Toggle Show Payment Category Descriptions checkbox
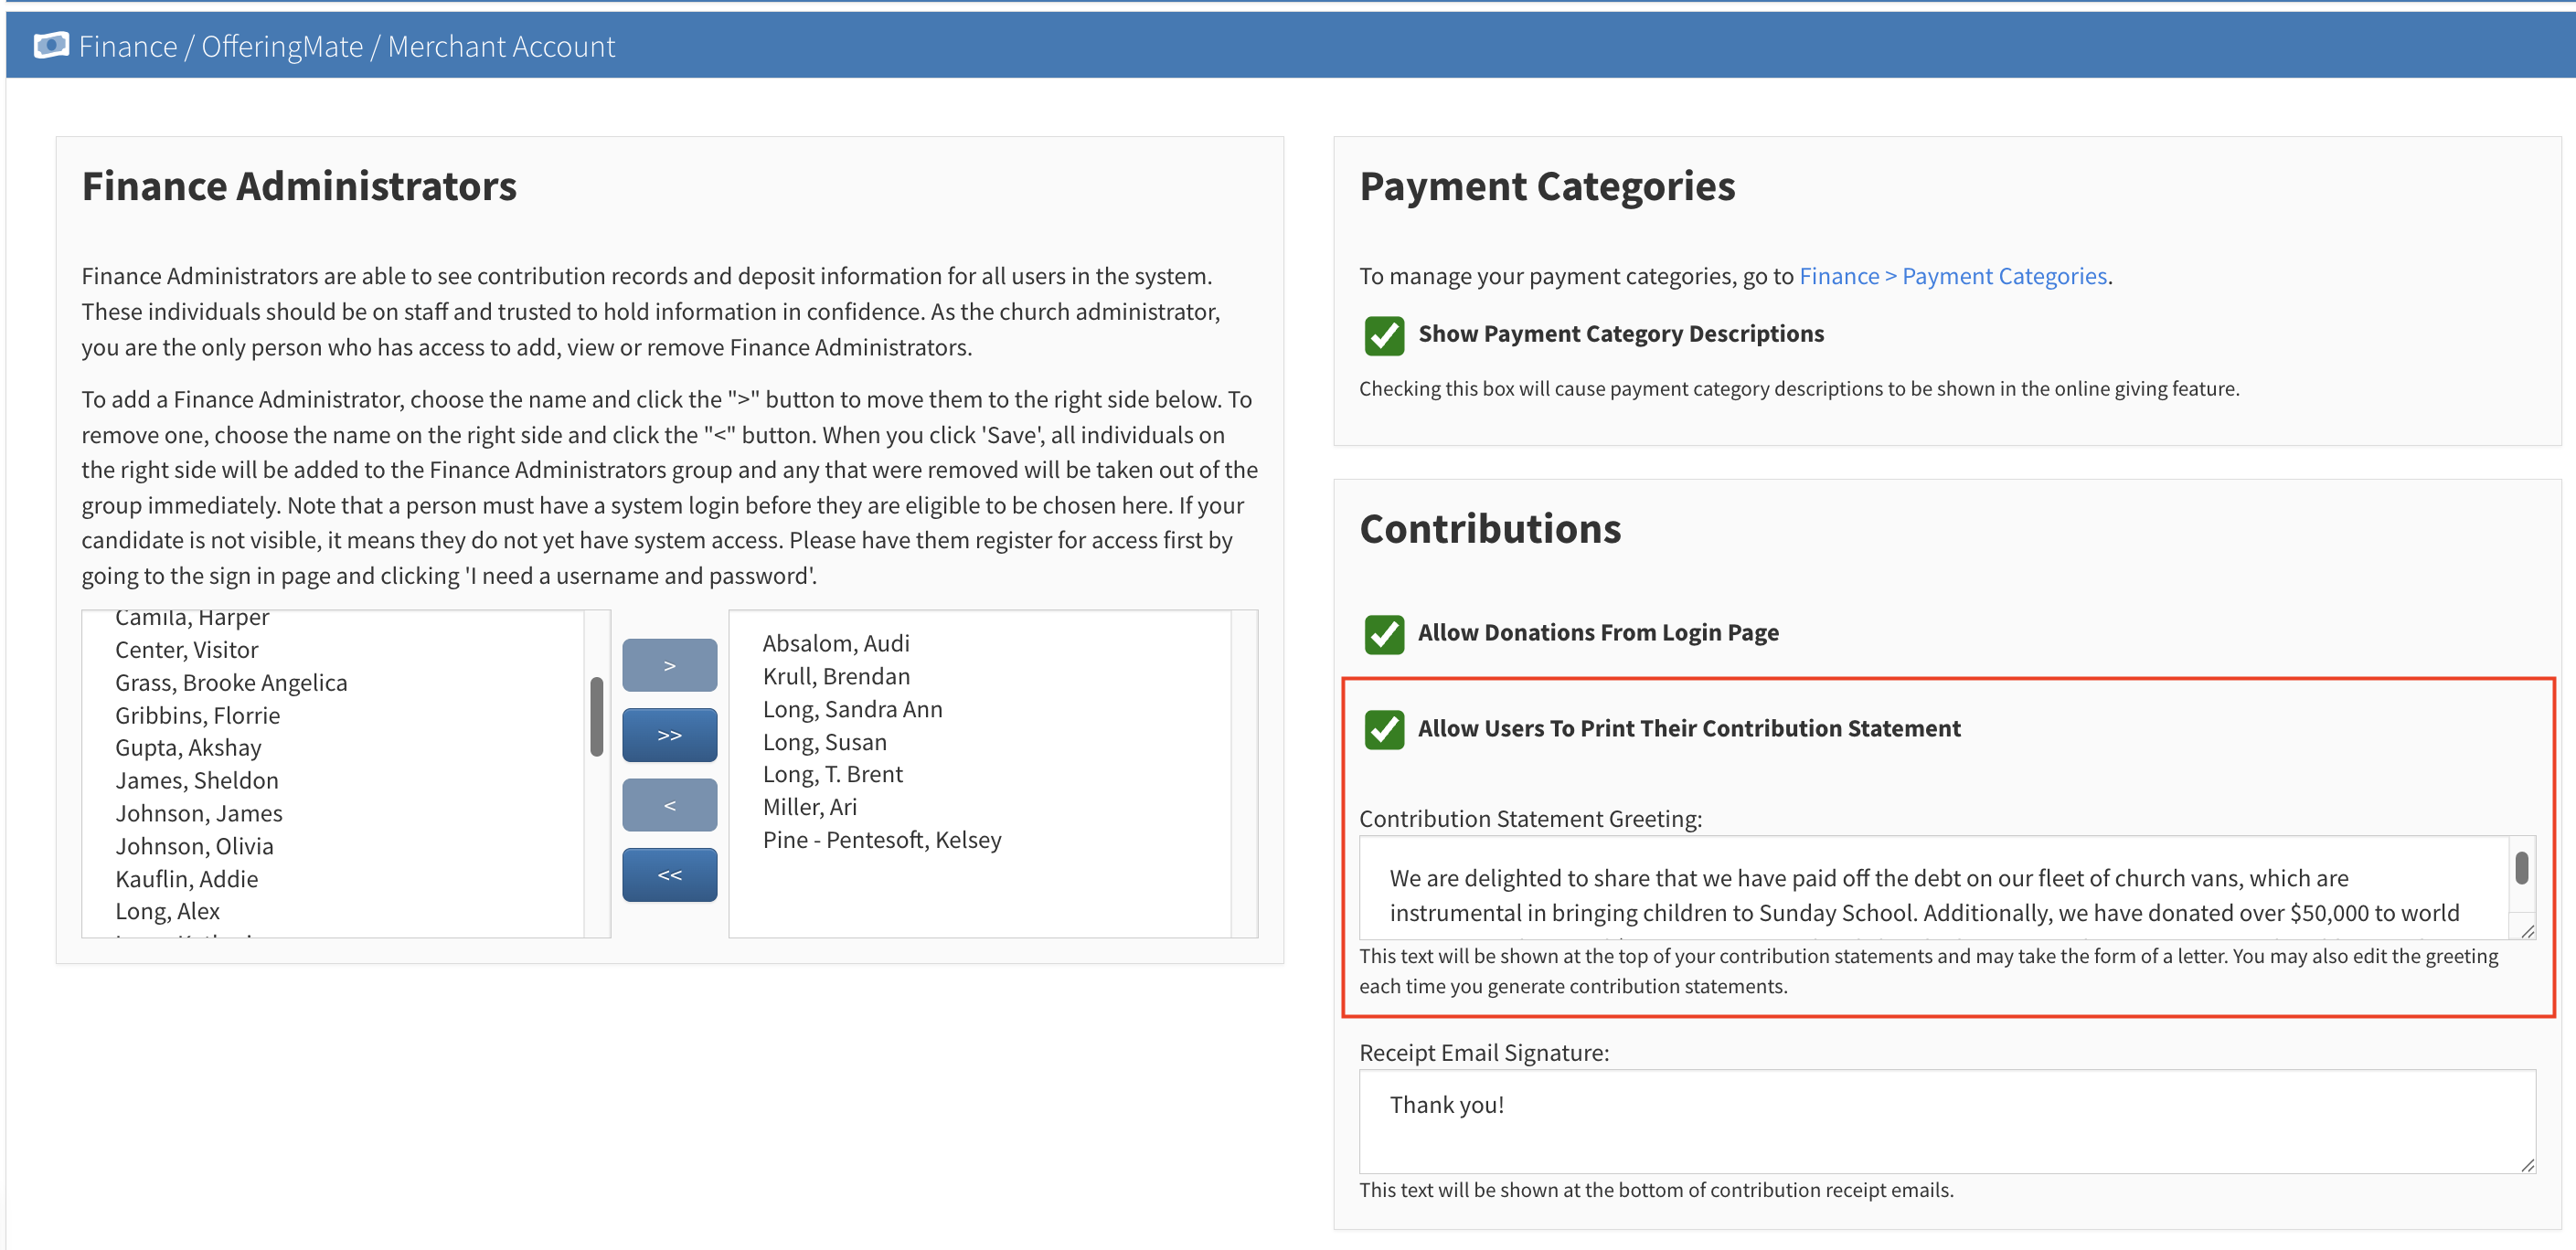Image resolution: width=2576 pixels, height=1250 pixels. 1384,334
